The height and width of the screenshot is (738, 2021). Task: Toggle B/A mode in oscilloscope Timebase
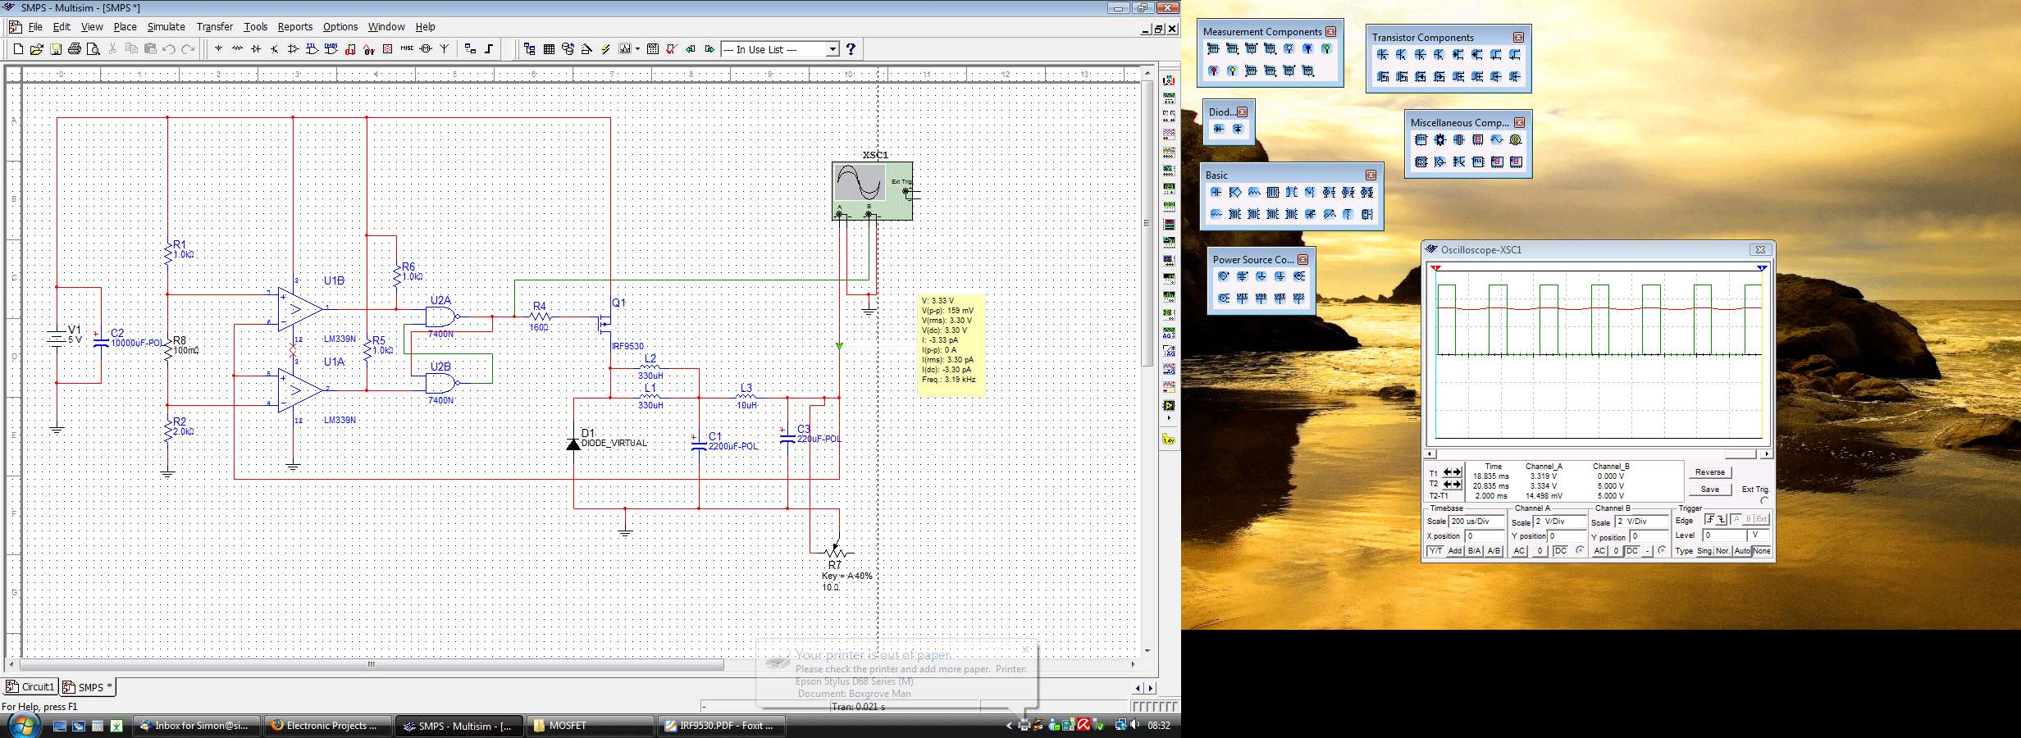click(1474, 551)
